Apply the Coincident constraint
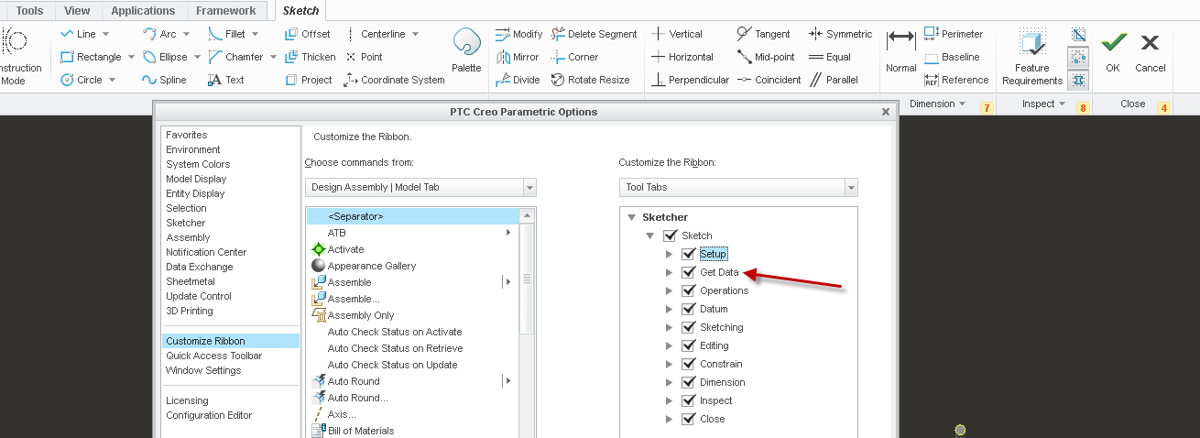 (x=769, y=80)
